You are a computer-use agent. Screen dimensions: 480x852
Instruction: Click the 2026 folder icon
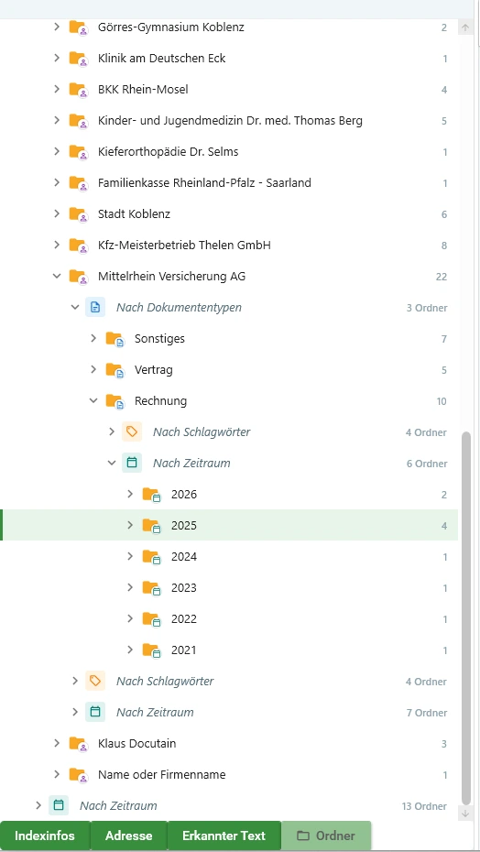click(152, 495)
